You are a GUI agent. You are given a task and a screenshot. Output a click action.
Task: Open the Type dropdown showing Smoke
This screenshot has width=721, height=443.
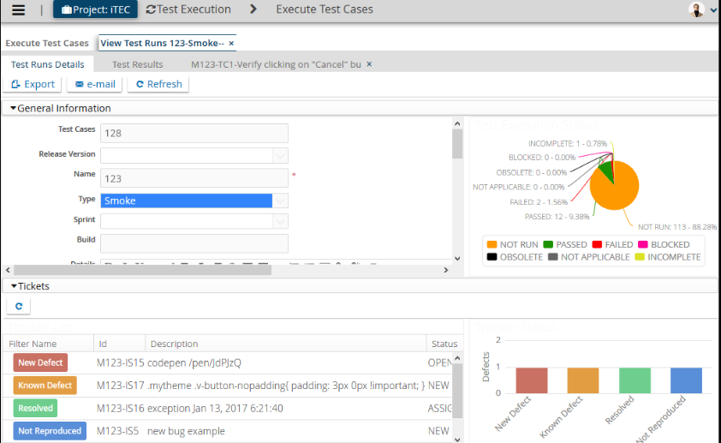click(x=281, y=201)
